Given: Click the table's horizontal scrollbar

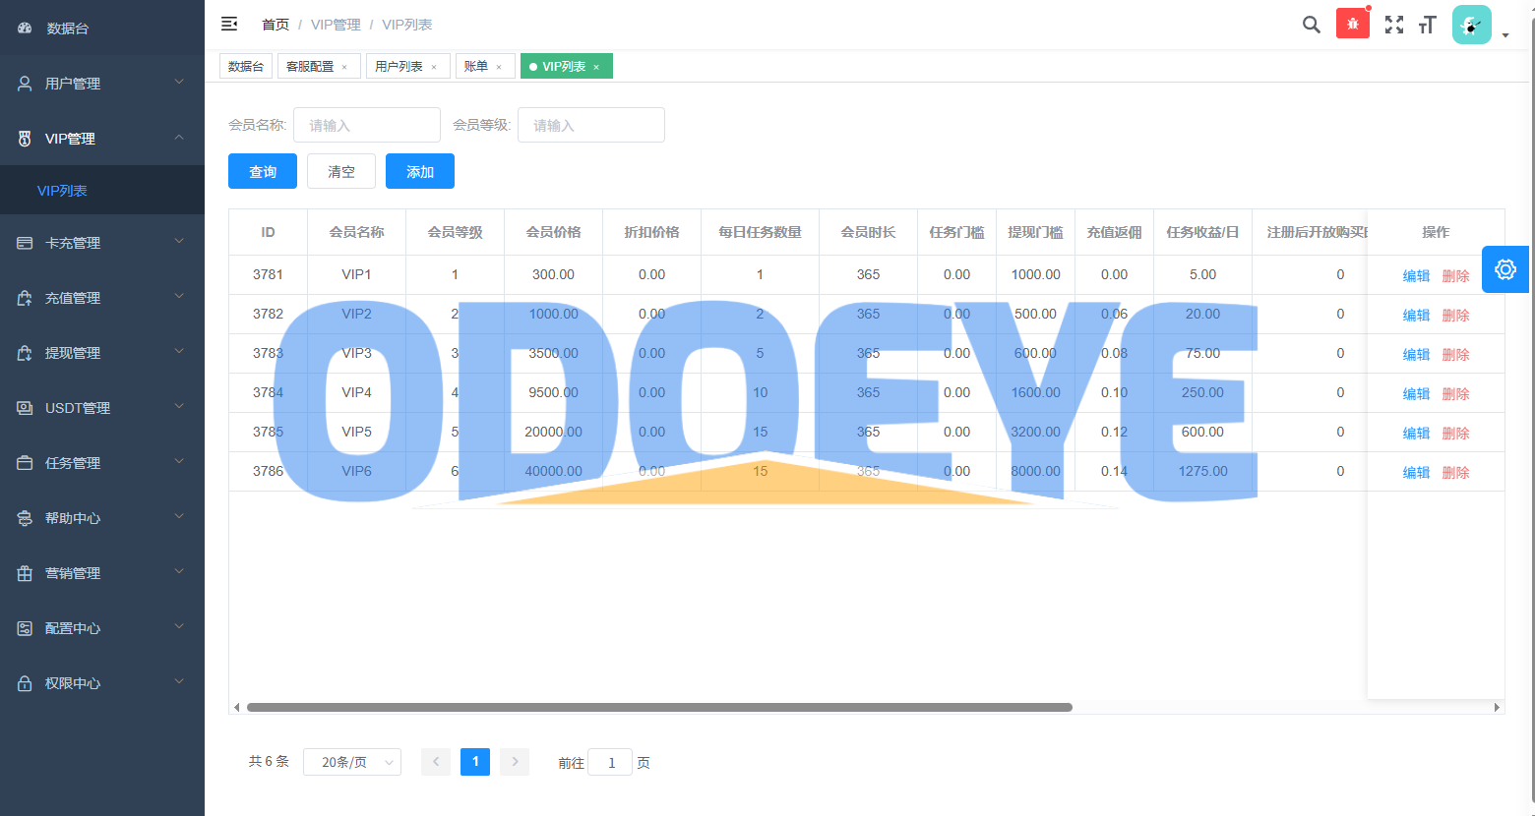Looking at the screenshot, I should tap(659, 707).
